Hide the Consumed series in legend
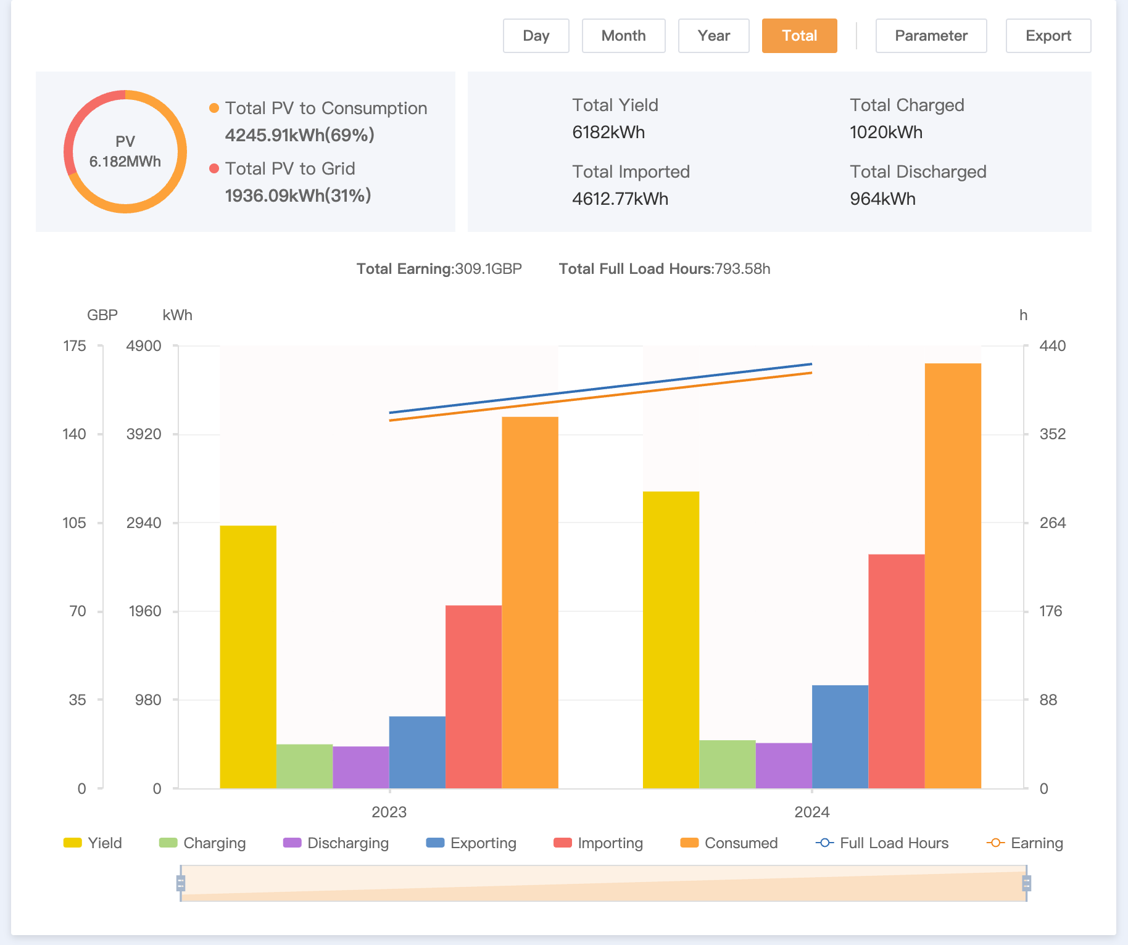This screenshot has height=945, width=1128. (x=729, y=843)
